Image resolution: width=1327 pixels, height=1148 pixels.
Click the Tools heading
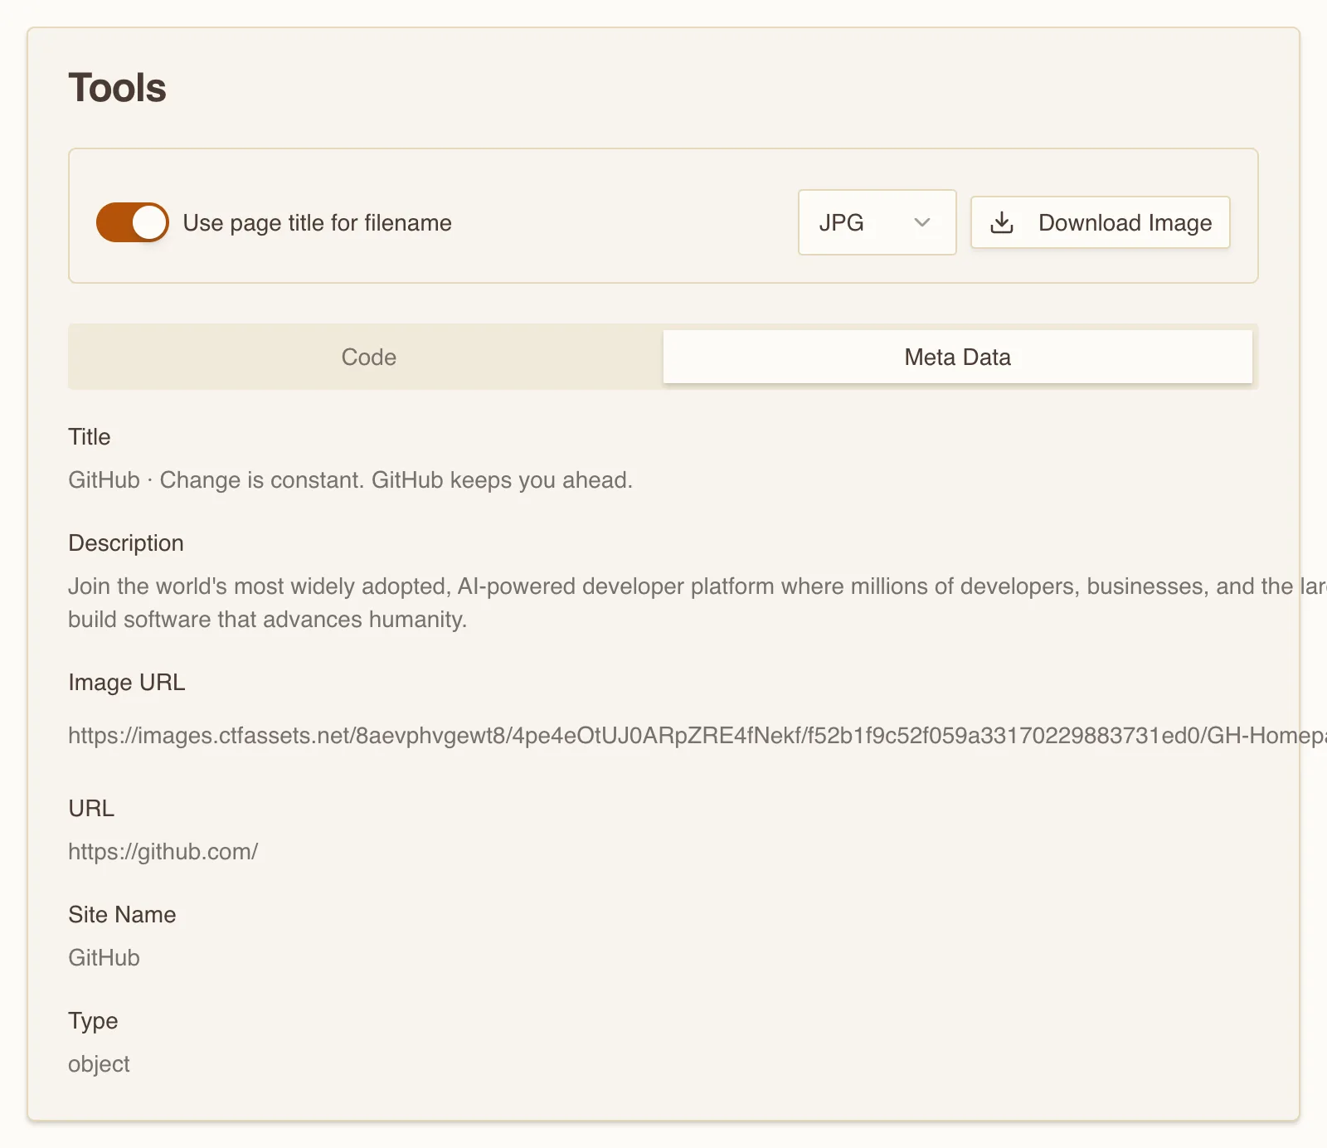(x=117, y=88)
